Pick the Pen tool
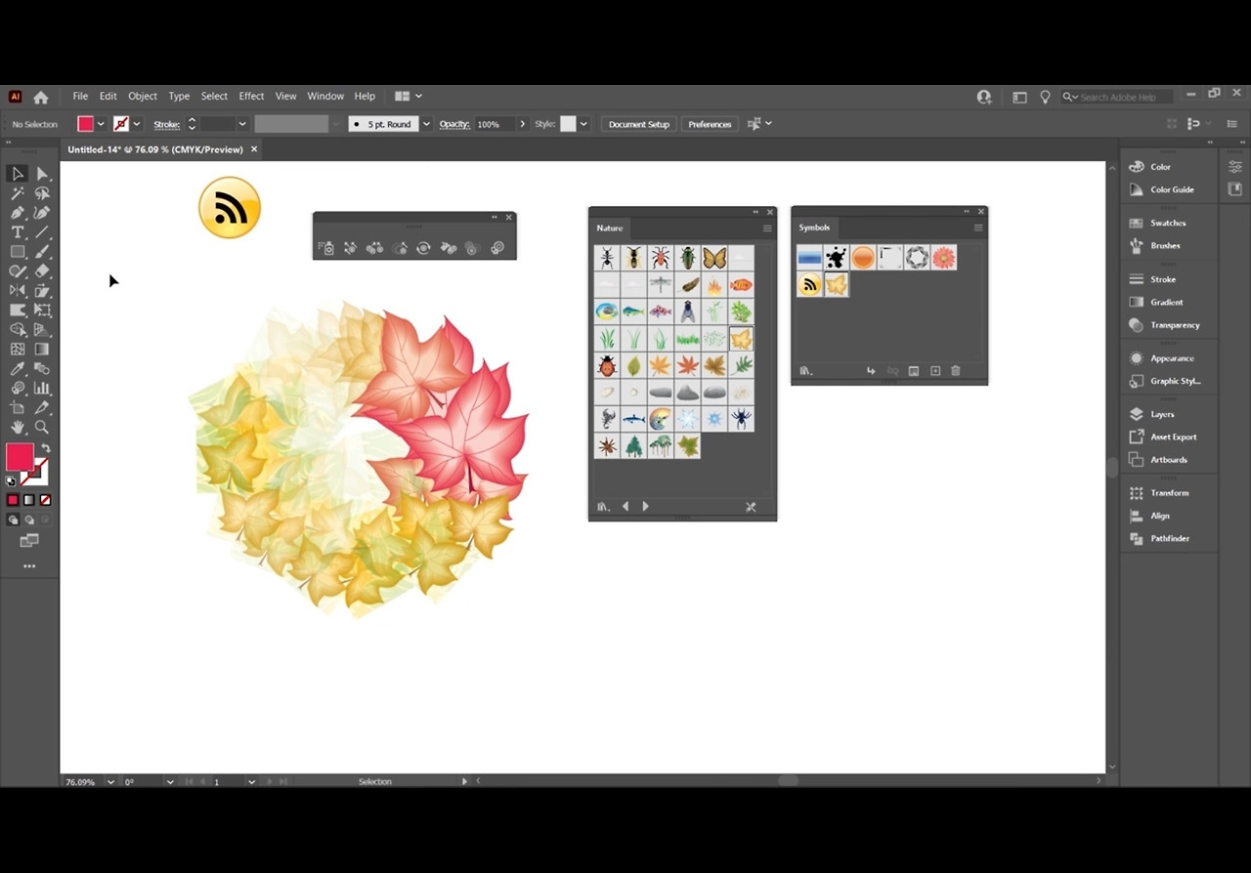 point(18,213)
